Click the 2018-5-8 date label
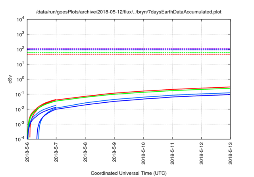254x177 pixels. coord(85,152)
